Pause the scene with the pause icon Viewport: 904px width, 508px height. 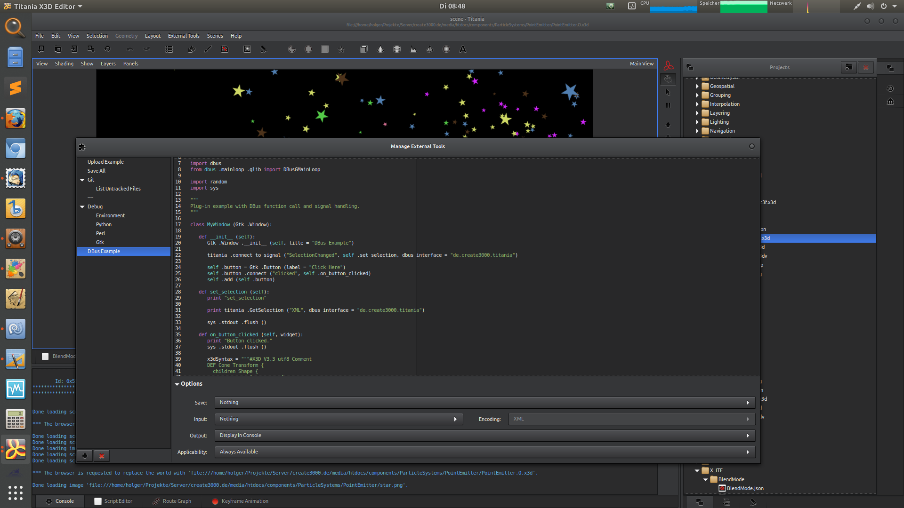point(668,105)
